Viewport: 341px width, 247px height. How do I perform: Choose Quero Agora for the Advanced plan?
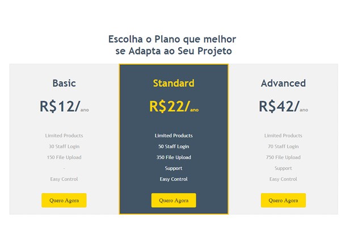pyautogui.click(x=283, y=200)
